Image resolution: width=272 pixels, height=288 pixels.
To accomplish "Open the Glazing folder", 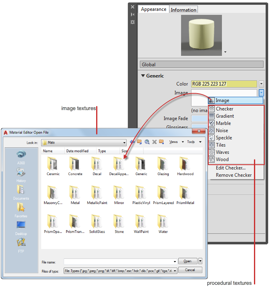I will (x=163, y=166).
